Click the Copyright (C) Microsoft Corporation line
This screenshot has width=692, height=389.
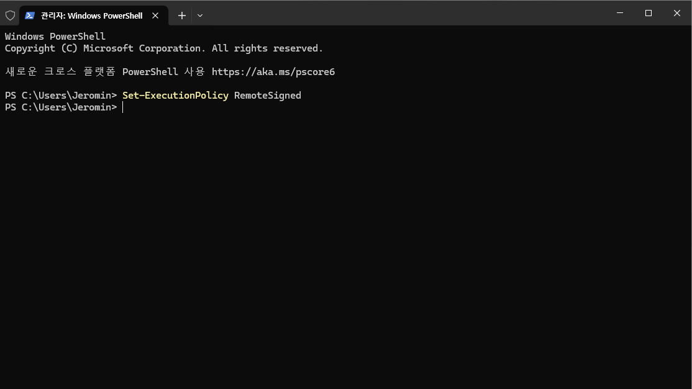point(164,48)
